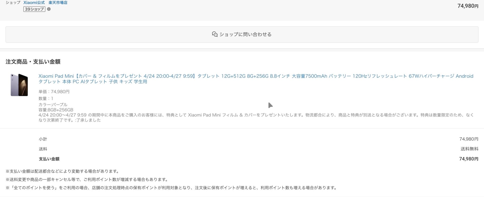Click the 4/24 20:00〜4/27 9:59 campaign description
Image resolution: width=484 pixels, height=197 pixels.
click(x=256, y=117)
